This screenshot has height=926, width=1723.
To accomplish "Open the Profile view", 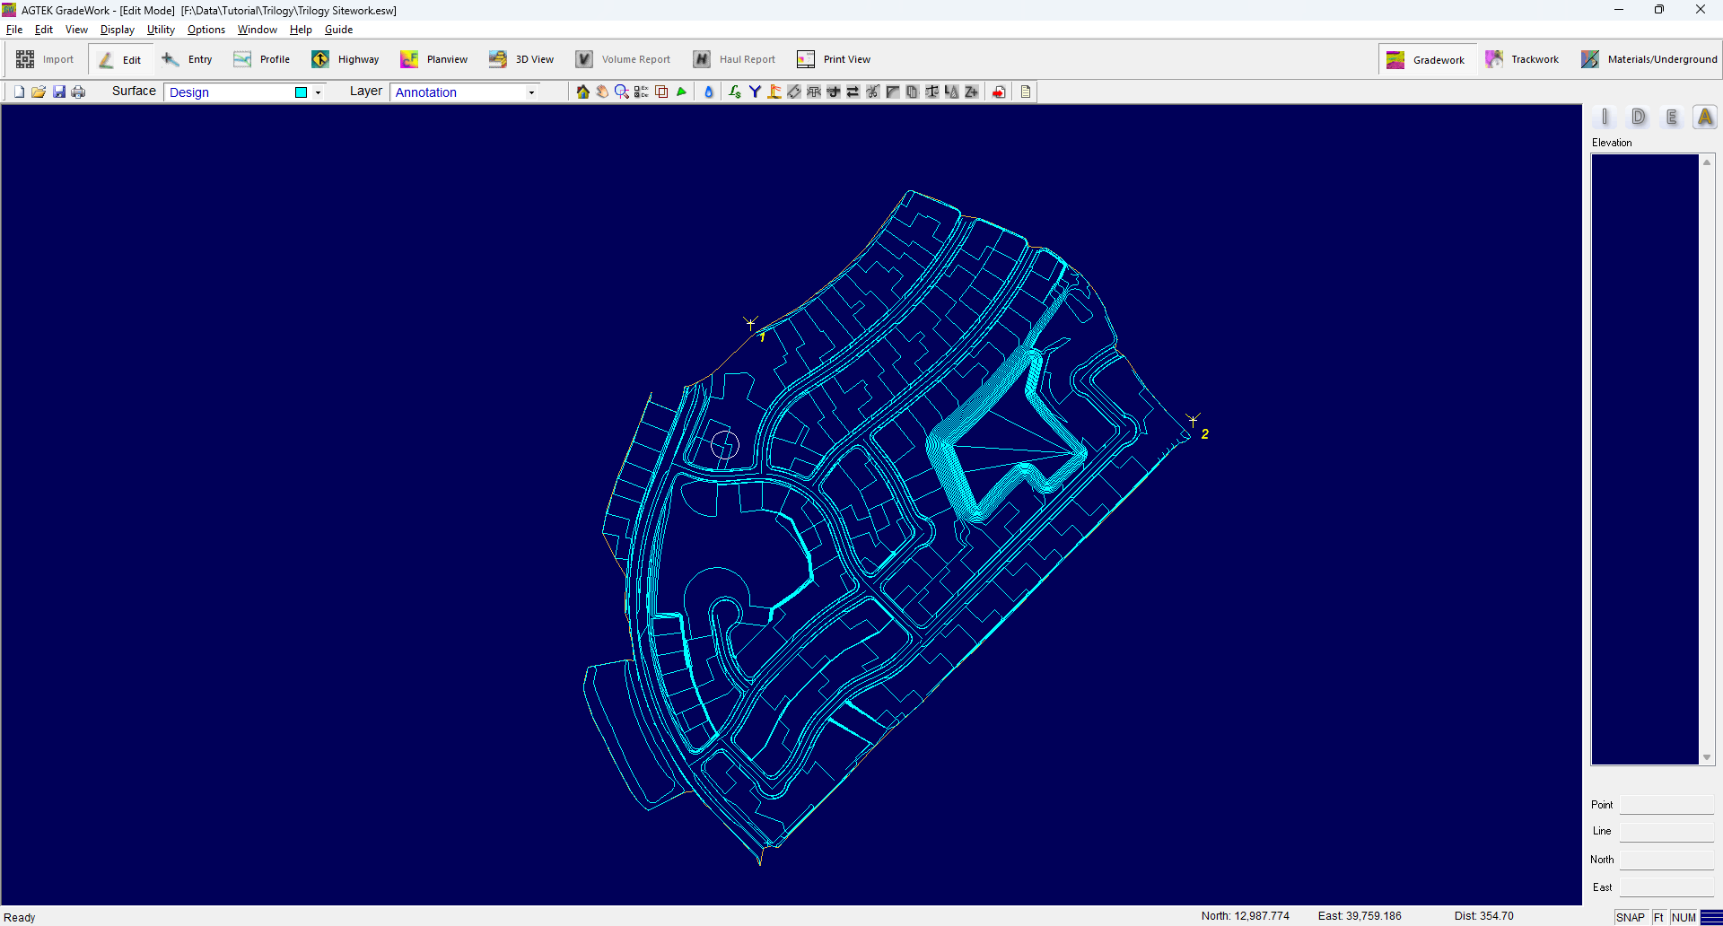I will pos(262,59).
